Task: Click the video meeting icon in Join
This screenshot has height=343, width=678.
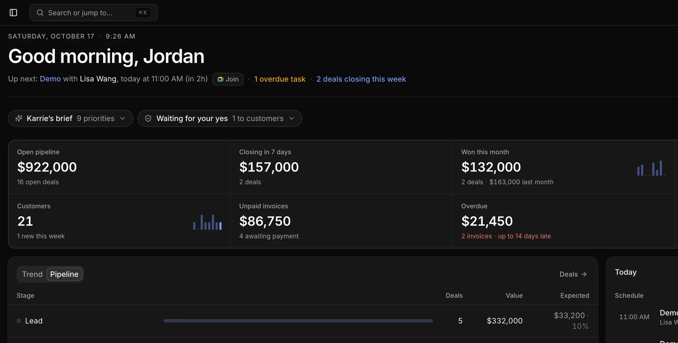Action: tap(220, 79)
